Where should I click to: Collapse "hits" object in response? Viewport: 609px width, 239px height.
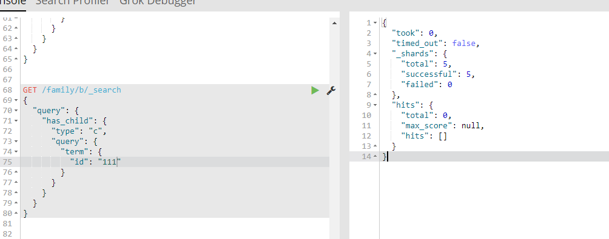coord(375,105)
